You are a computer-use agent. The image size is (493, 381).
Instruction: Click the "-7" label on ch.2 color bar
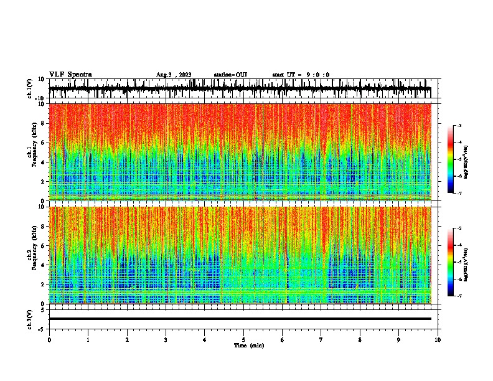pos(459,296)
